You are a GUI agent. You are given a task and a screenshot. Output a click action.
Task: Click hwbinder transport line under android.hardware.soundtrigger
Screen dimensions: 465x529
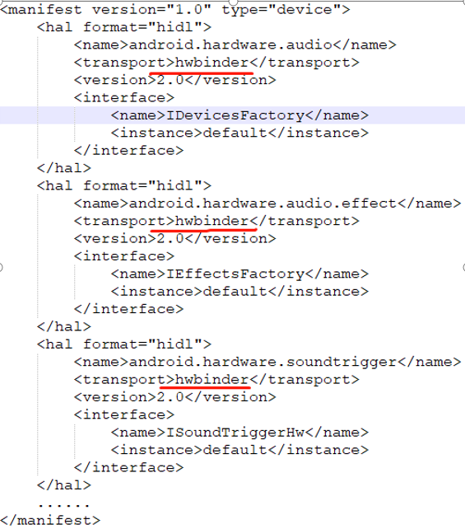pyautogui.click(x=216, y=380)
